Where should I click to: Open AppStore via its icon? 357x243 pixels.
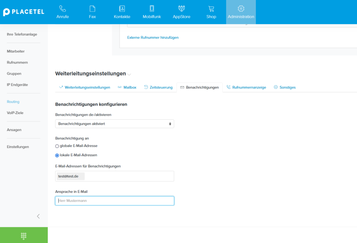[x=181, y=9]
